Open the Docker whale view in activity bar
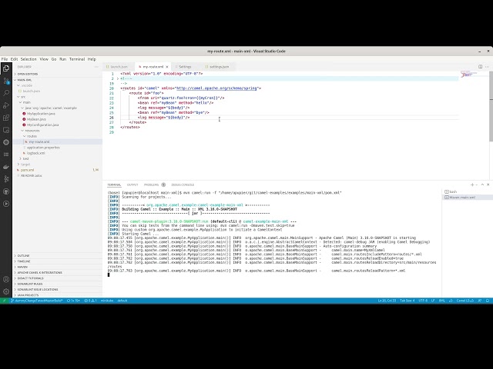Viewport: 493px width, 369px height. pos(6,167)
